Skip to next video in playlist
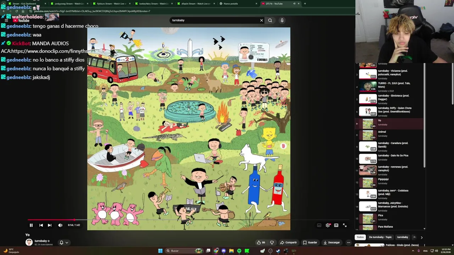 [x=50, y=225]
